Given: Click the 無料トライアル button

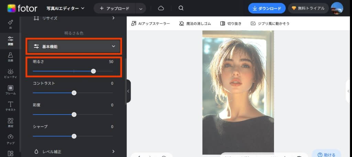Looking at the screenshot, I should tap(308, 8).
